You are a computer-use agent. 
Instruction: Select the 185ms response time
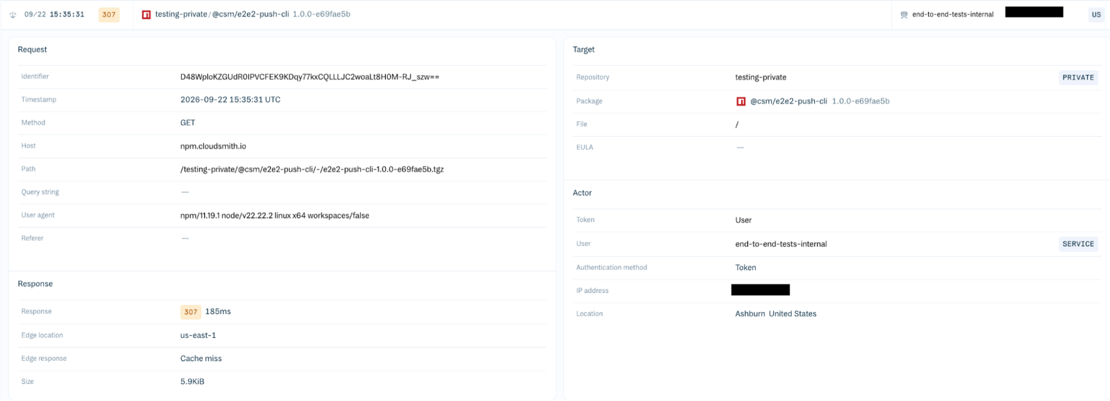click(x=218, y=312)
